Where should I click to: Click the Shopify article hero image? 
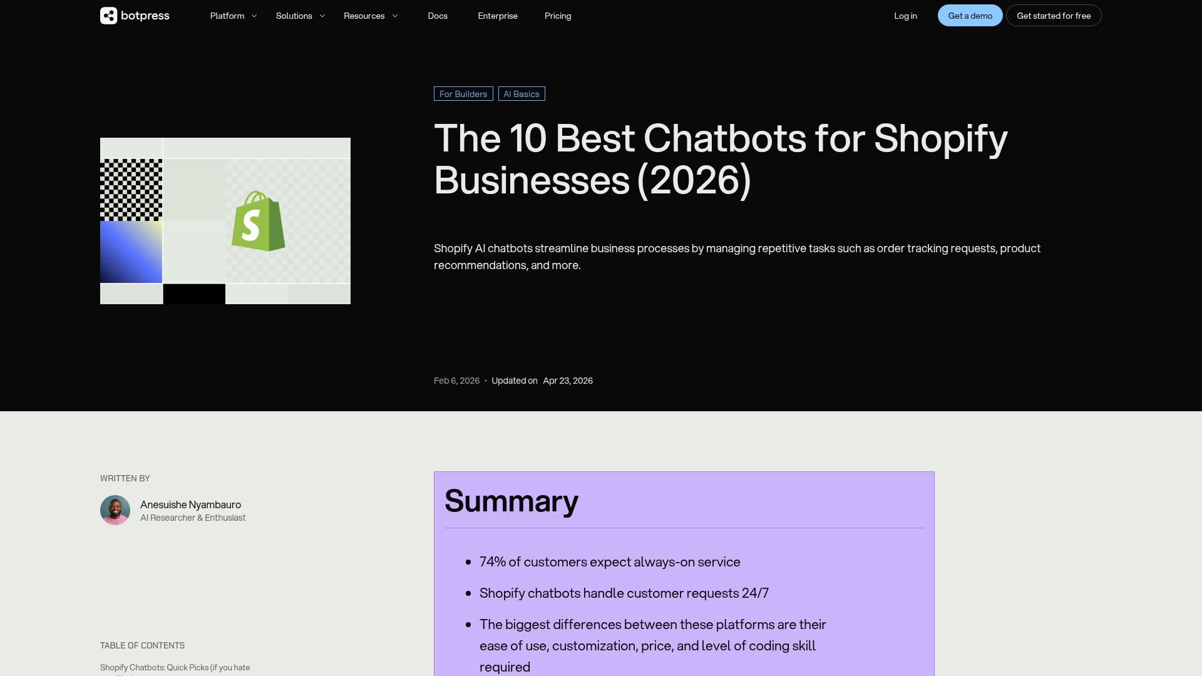(x=225, y=221)
